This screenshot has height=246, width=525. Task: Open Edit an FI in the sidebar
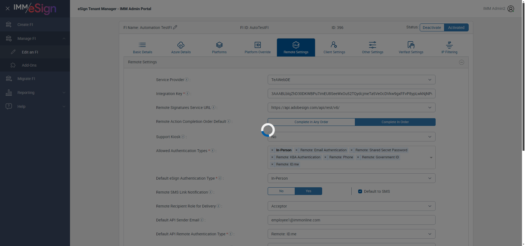(x=35, y=52)
